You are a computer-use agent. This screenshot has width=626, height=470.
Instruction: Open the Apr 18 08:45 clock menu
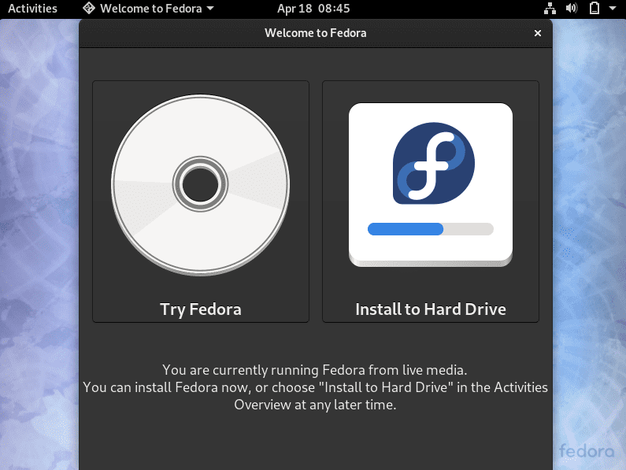click(x=313, y=9)
